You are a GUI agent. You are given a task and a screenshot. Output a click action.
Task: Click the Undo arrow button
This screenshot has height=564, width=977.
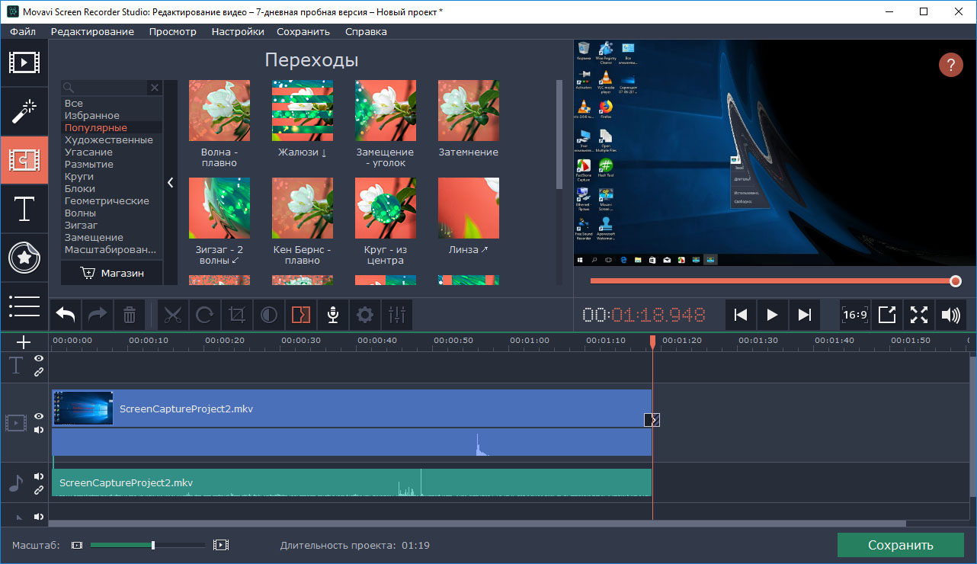(66, 315)
